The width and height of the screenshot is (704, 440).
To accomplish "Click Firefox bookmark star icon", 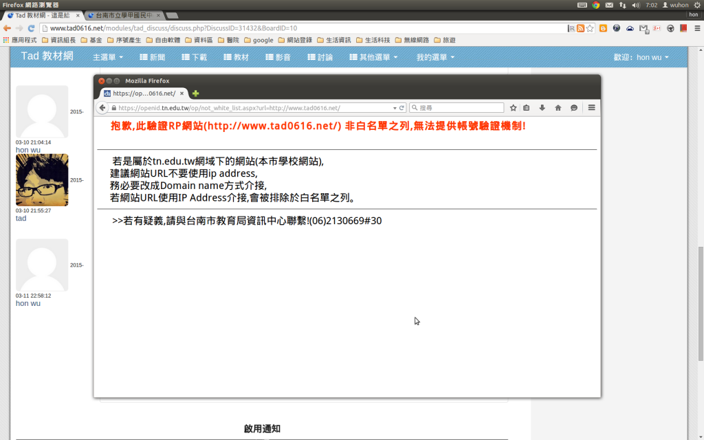I will [x=513, y=108].
